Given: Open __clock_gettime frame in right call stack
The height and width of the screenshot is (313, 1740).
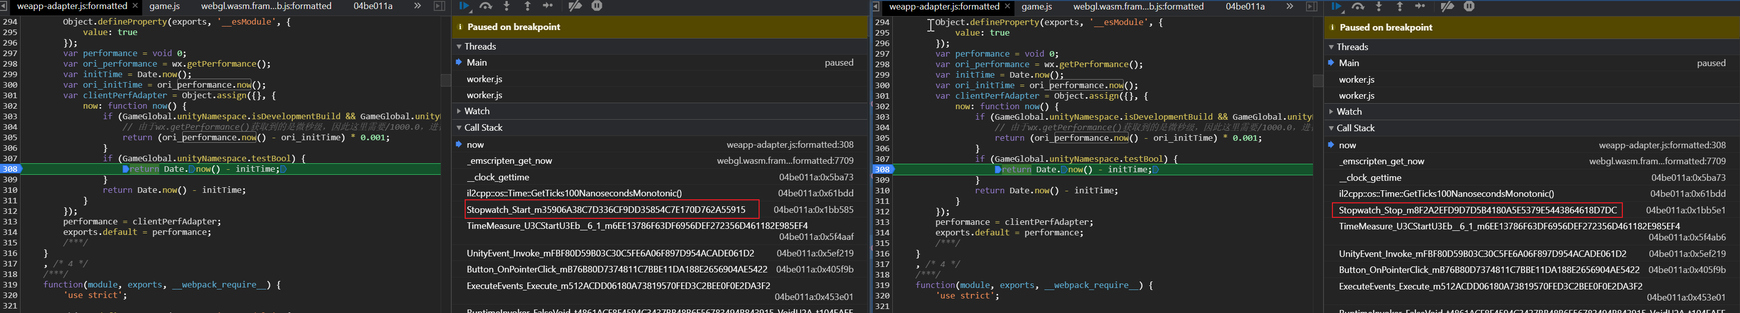Looking at the screenshot, I should [x=1531, y=178].
